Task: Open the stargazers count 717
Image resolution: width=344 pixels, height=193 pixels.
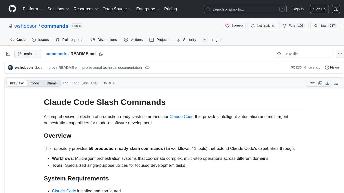Action: click(x=332, y=26)
